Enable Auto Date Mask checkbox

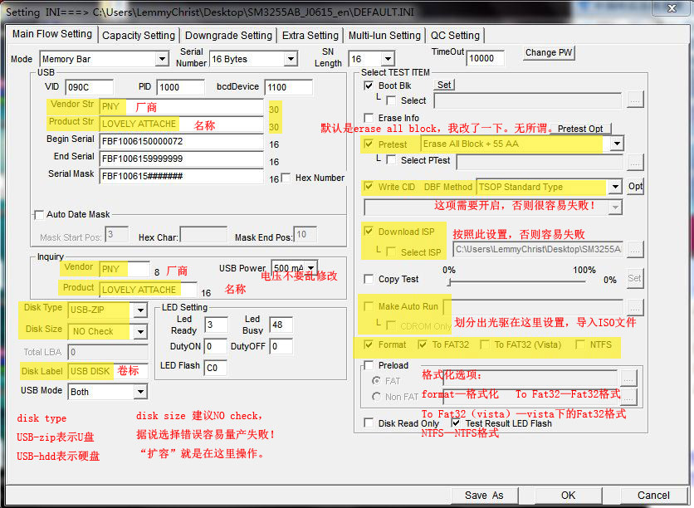pos(38,215)
